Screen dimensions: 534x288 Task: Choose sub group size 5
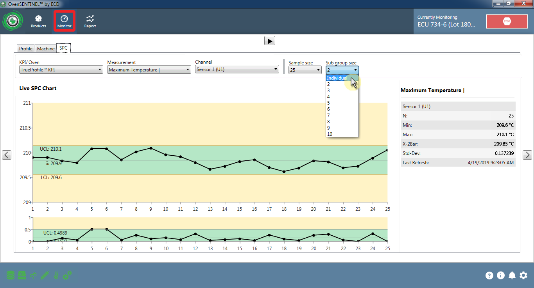(342, 103)
